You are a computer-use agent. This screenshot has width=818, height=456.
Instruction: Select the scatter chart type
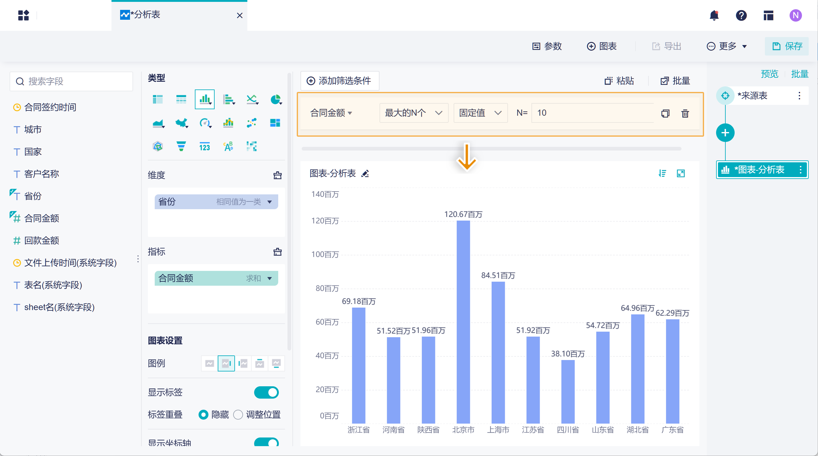tap(252, 123)
